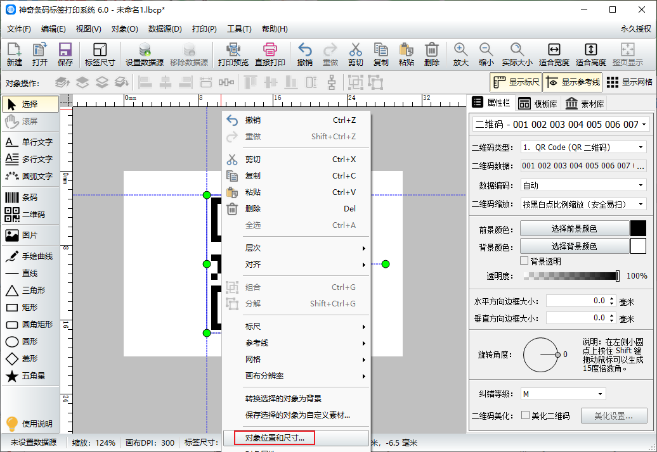
Task: Choose 对象位置和尺寸 in context menu
Action: click(296, 438)
